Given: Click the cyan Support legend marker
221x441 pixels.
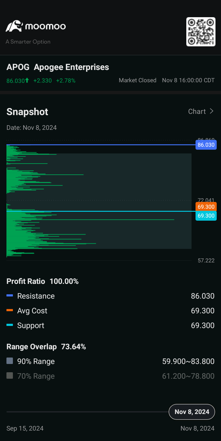Looking at the screenshot, I should [x=10, y=325].
